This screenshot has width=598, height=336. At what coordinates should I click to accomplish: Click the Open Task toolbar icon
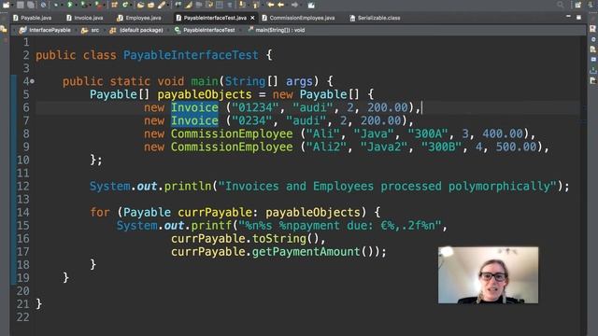pos(150,5)
